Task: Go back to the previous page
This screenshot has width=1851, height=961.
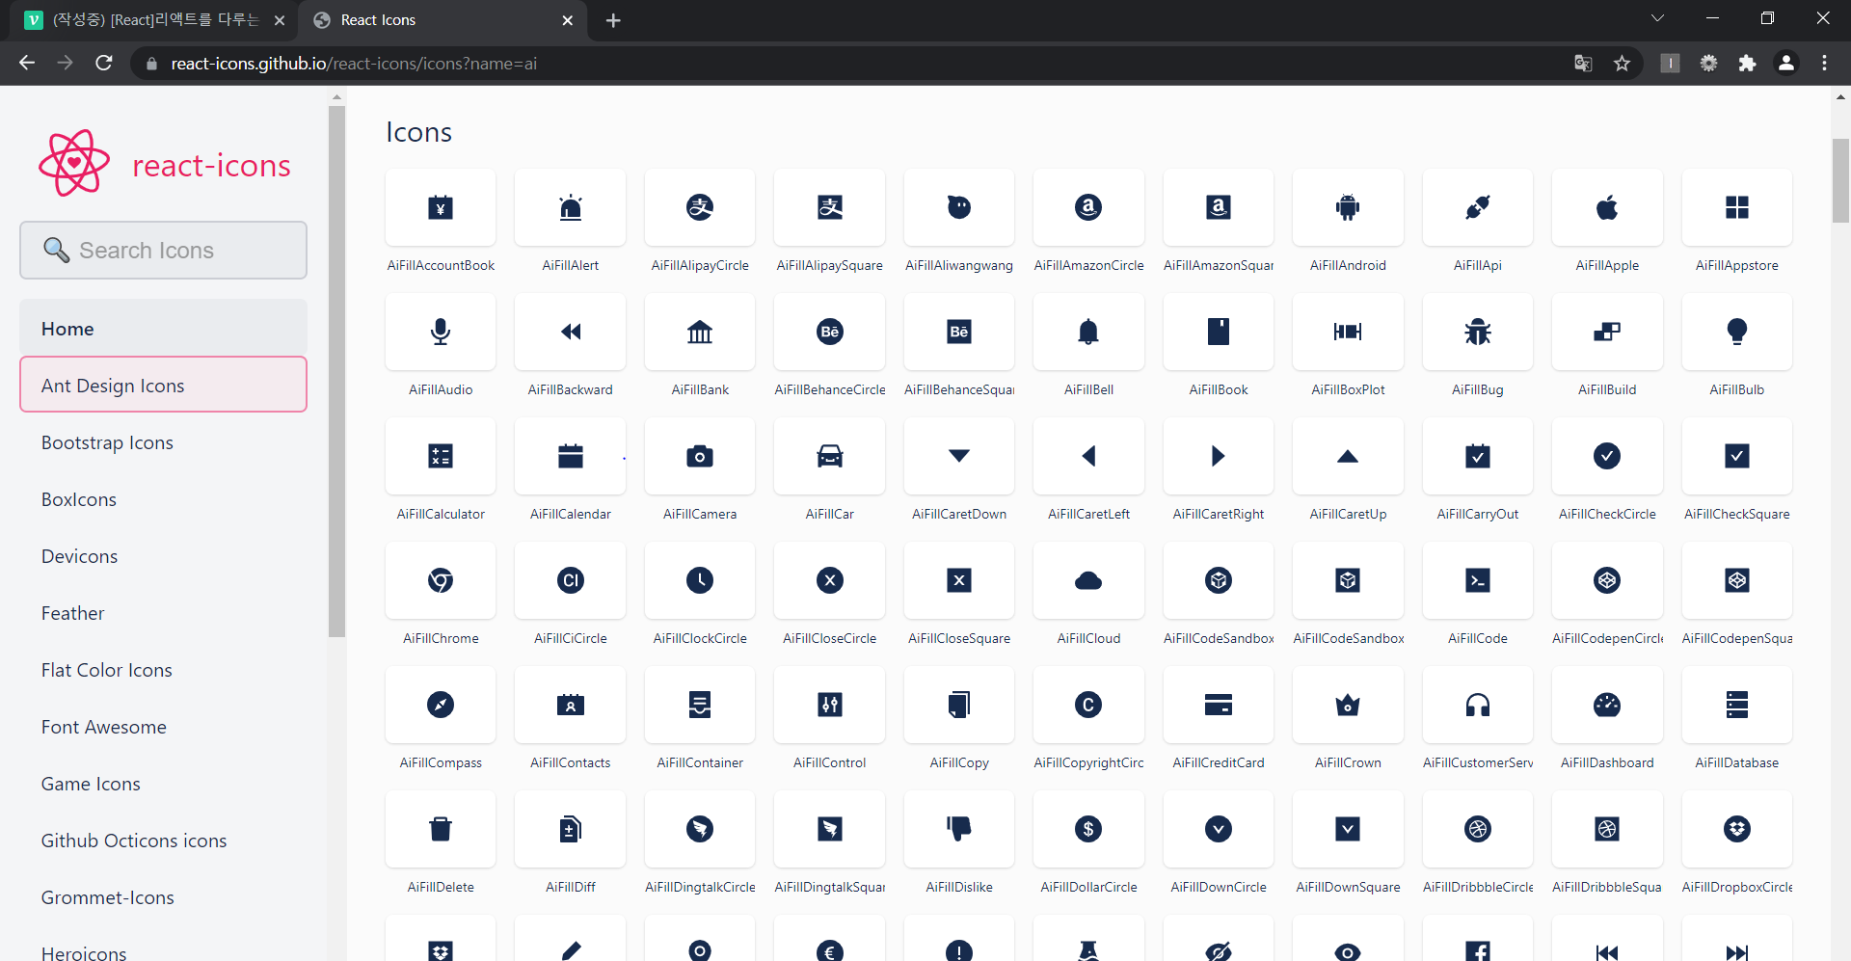Action: coord(27,63)
